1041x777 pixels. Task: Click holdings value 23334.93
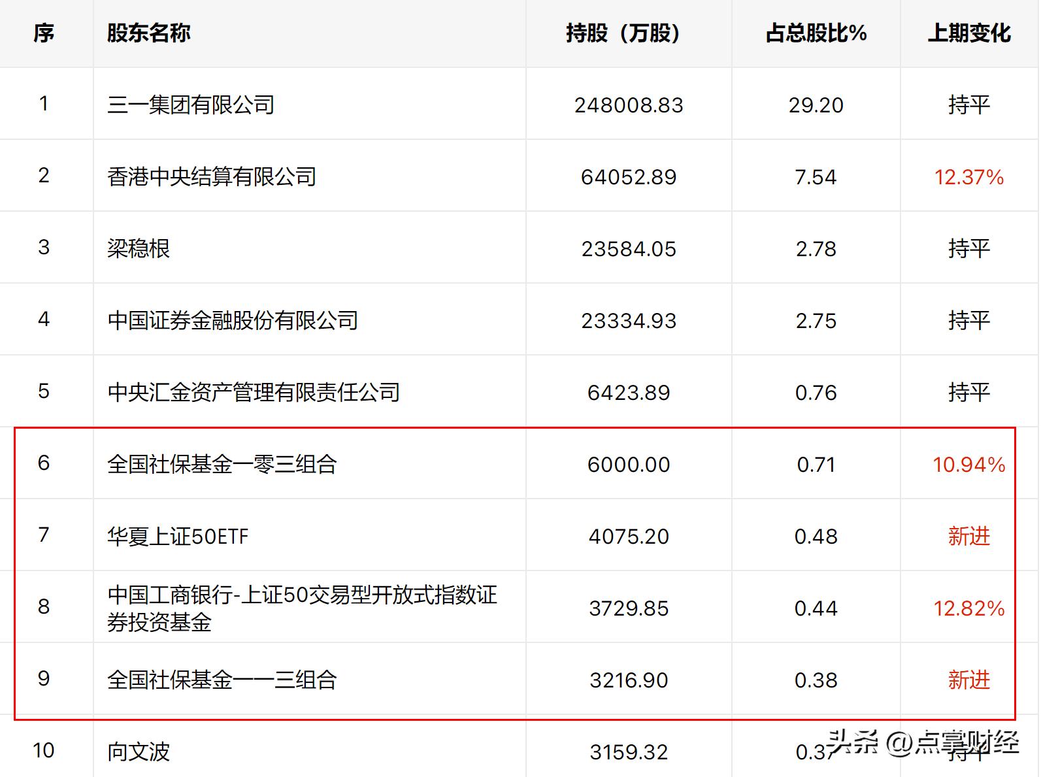[629, 321]
